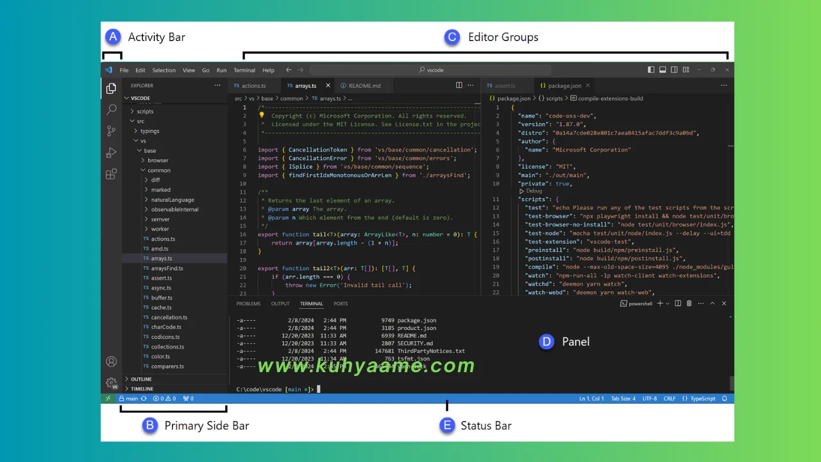Viewport: 821px width, 462px height.
Task: Open the launch profile dropdown beside new terminal
Action: tap(668, 304)
